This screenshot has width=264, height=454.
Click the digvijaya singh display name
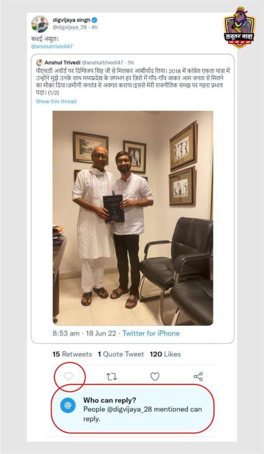coord(71,20)
